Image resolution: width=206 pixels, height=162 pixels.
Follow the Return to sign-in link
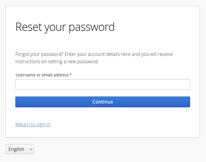pyautogui.click(x=33, y=124)
